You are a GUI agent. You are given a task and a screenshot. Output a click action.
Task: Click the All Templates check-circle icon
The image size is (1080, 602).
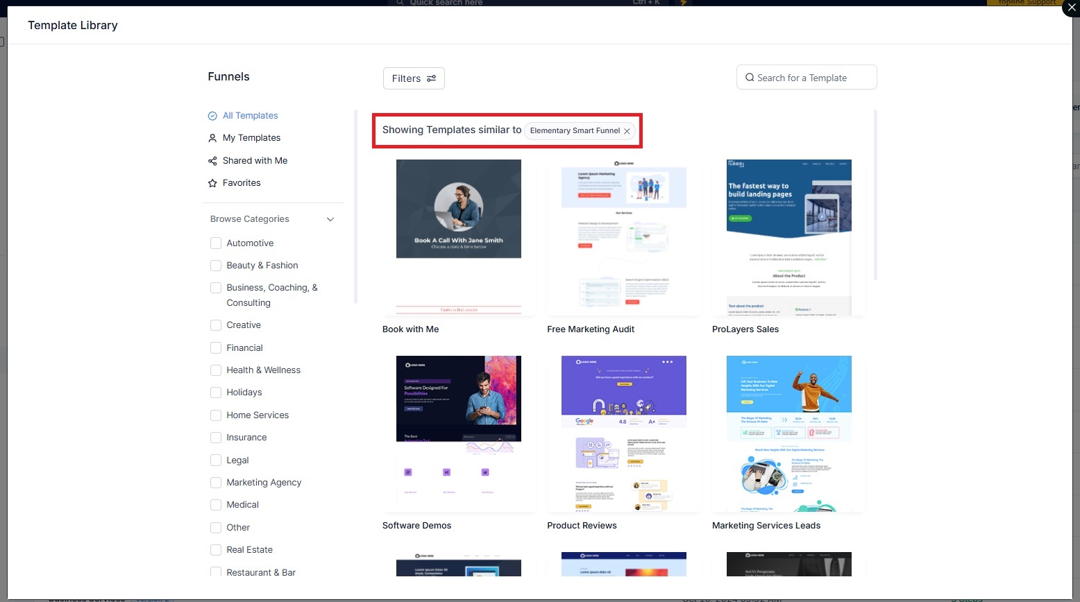(x=212, y=116)
